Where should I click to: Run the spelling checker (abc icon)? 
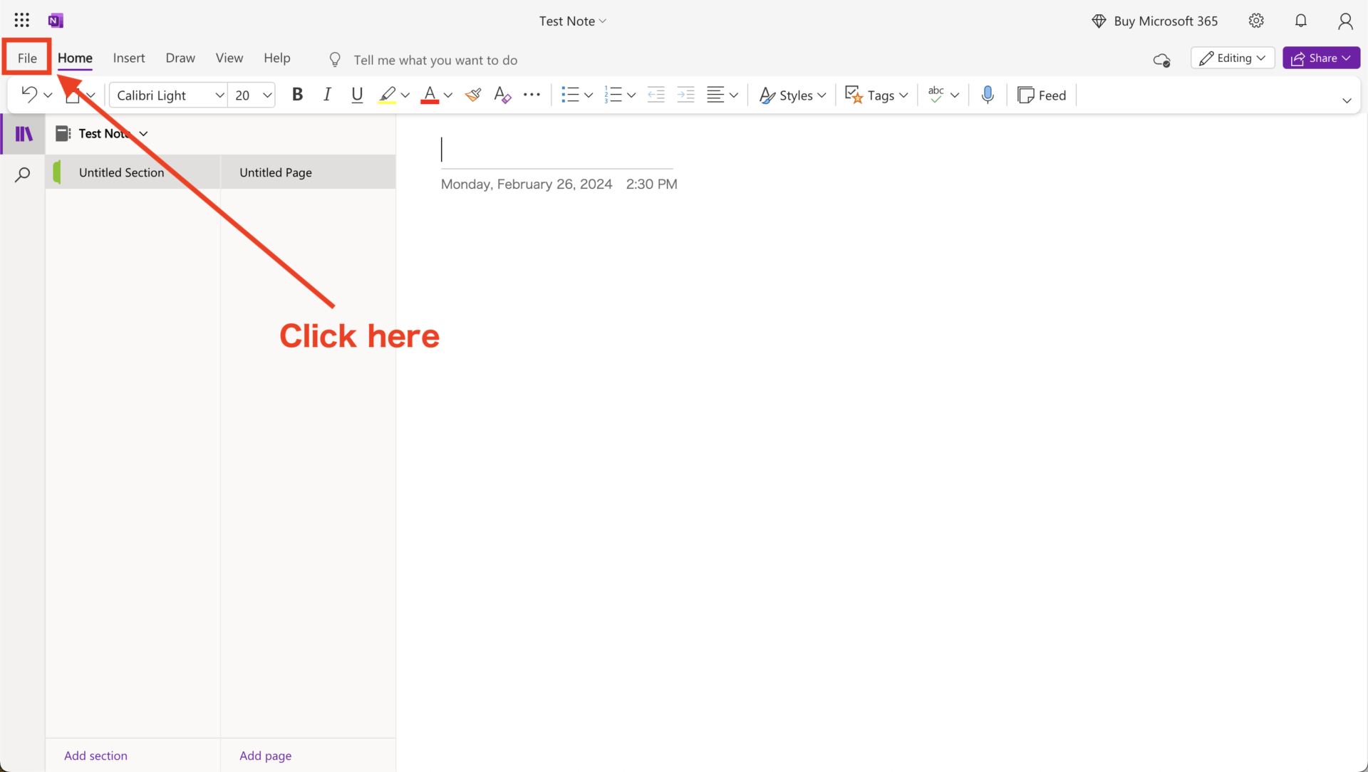pyautogui.click(x=937, y=95)
